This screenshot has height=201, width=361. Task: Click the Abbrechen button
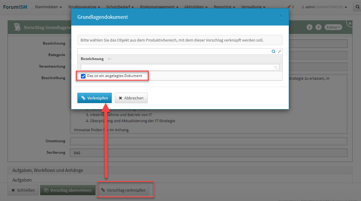coord(131,98)
